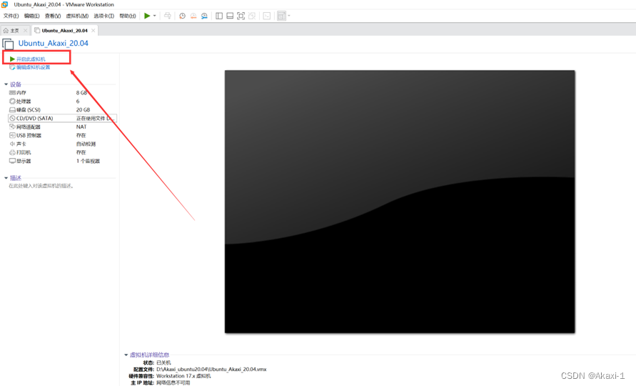This screenshot has height=386, width=636.
Task: Click the 声卡 sound card row
Action: pos(62,144)
